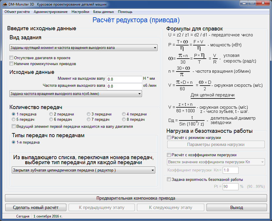Choose the 1-я передача radio button

coord(13,142)
